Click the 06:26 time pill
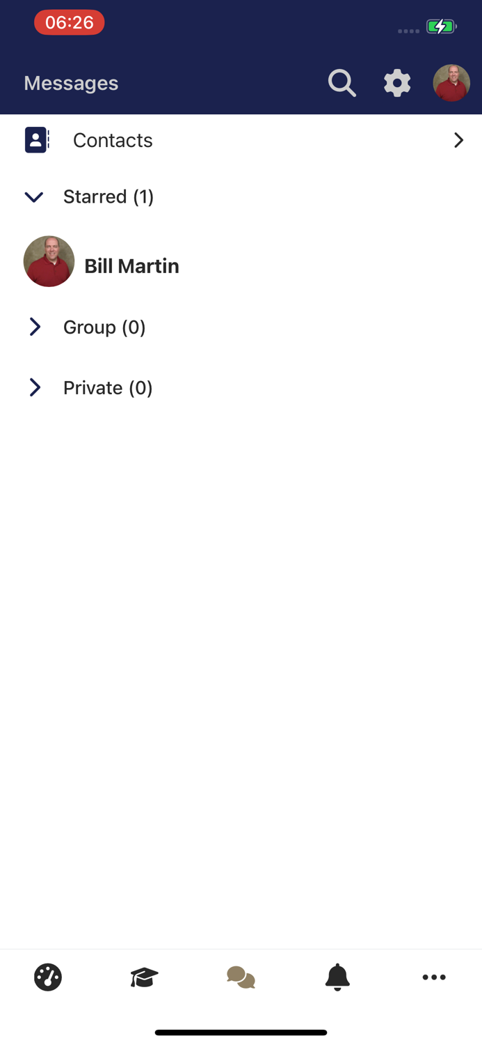Image resolution: width=482 pixels, height=1045 pixels. pyautogui.click(x=69, y=23)
